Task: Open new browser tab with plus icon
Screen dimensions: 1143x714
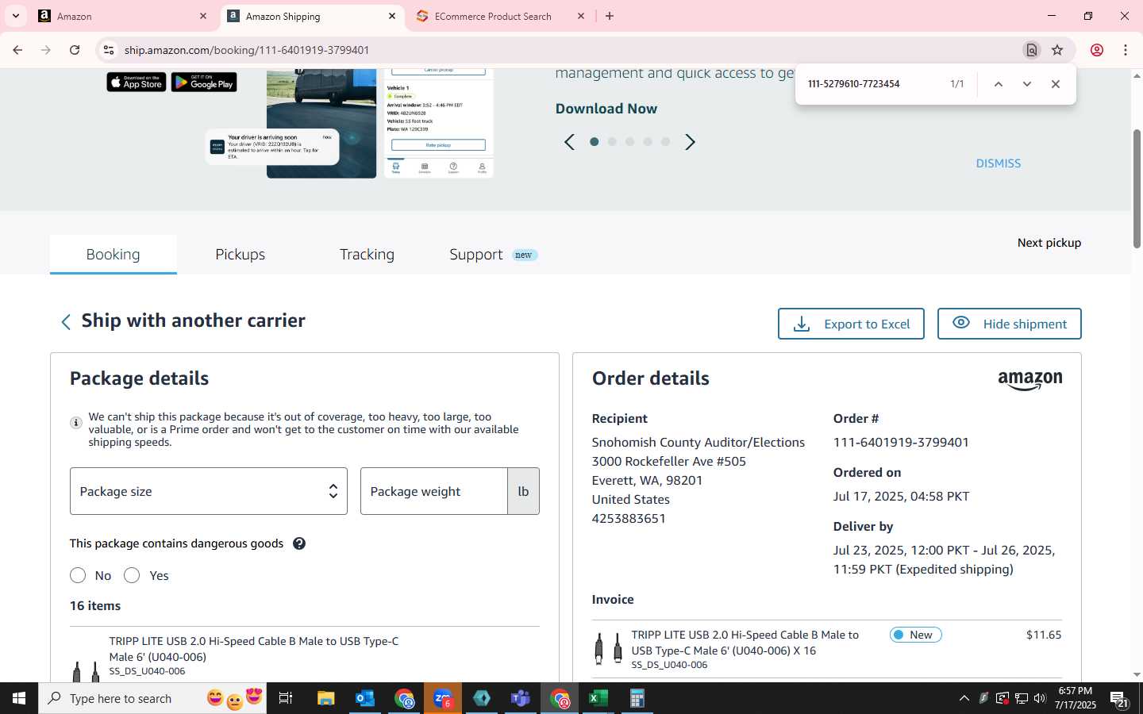Action: pyautogui.click(x=610, y=16)
